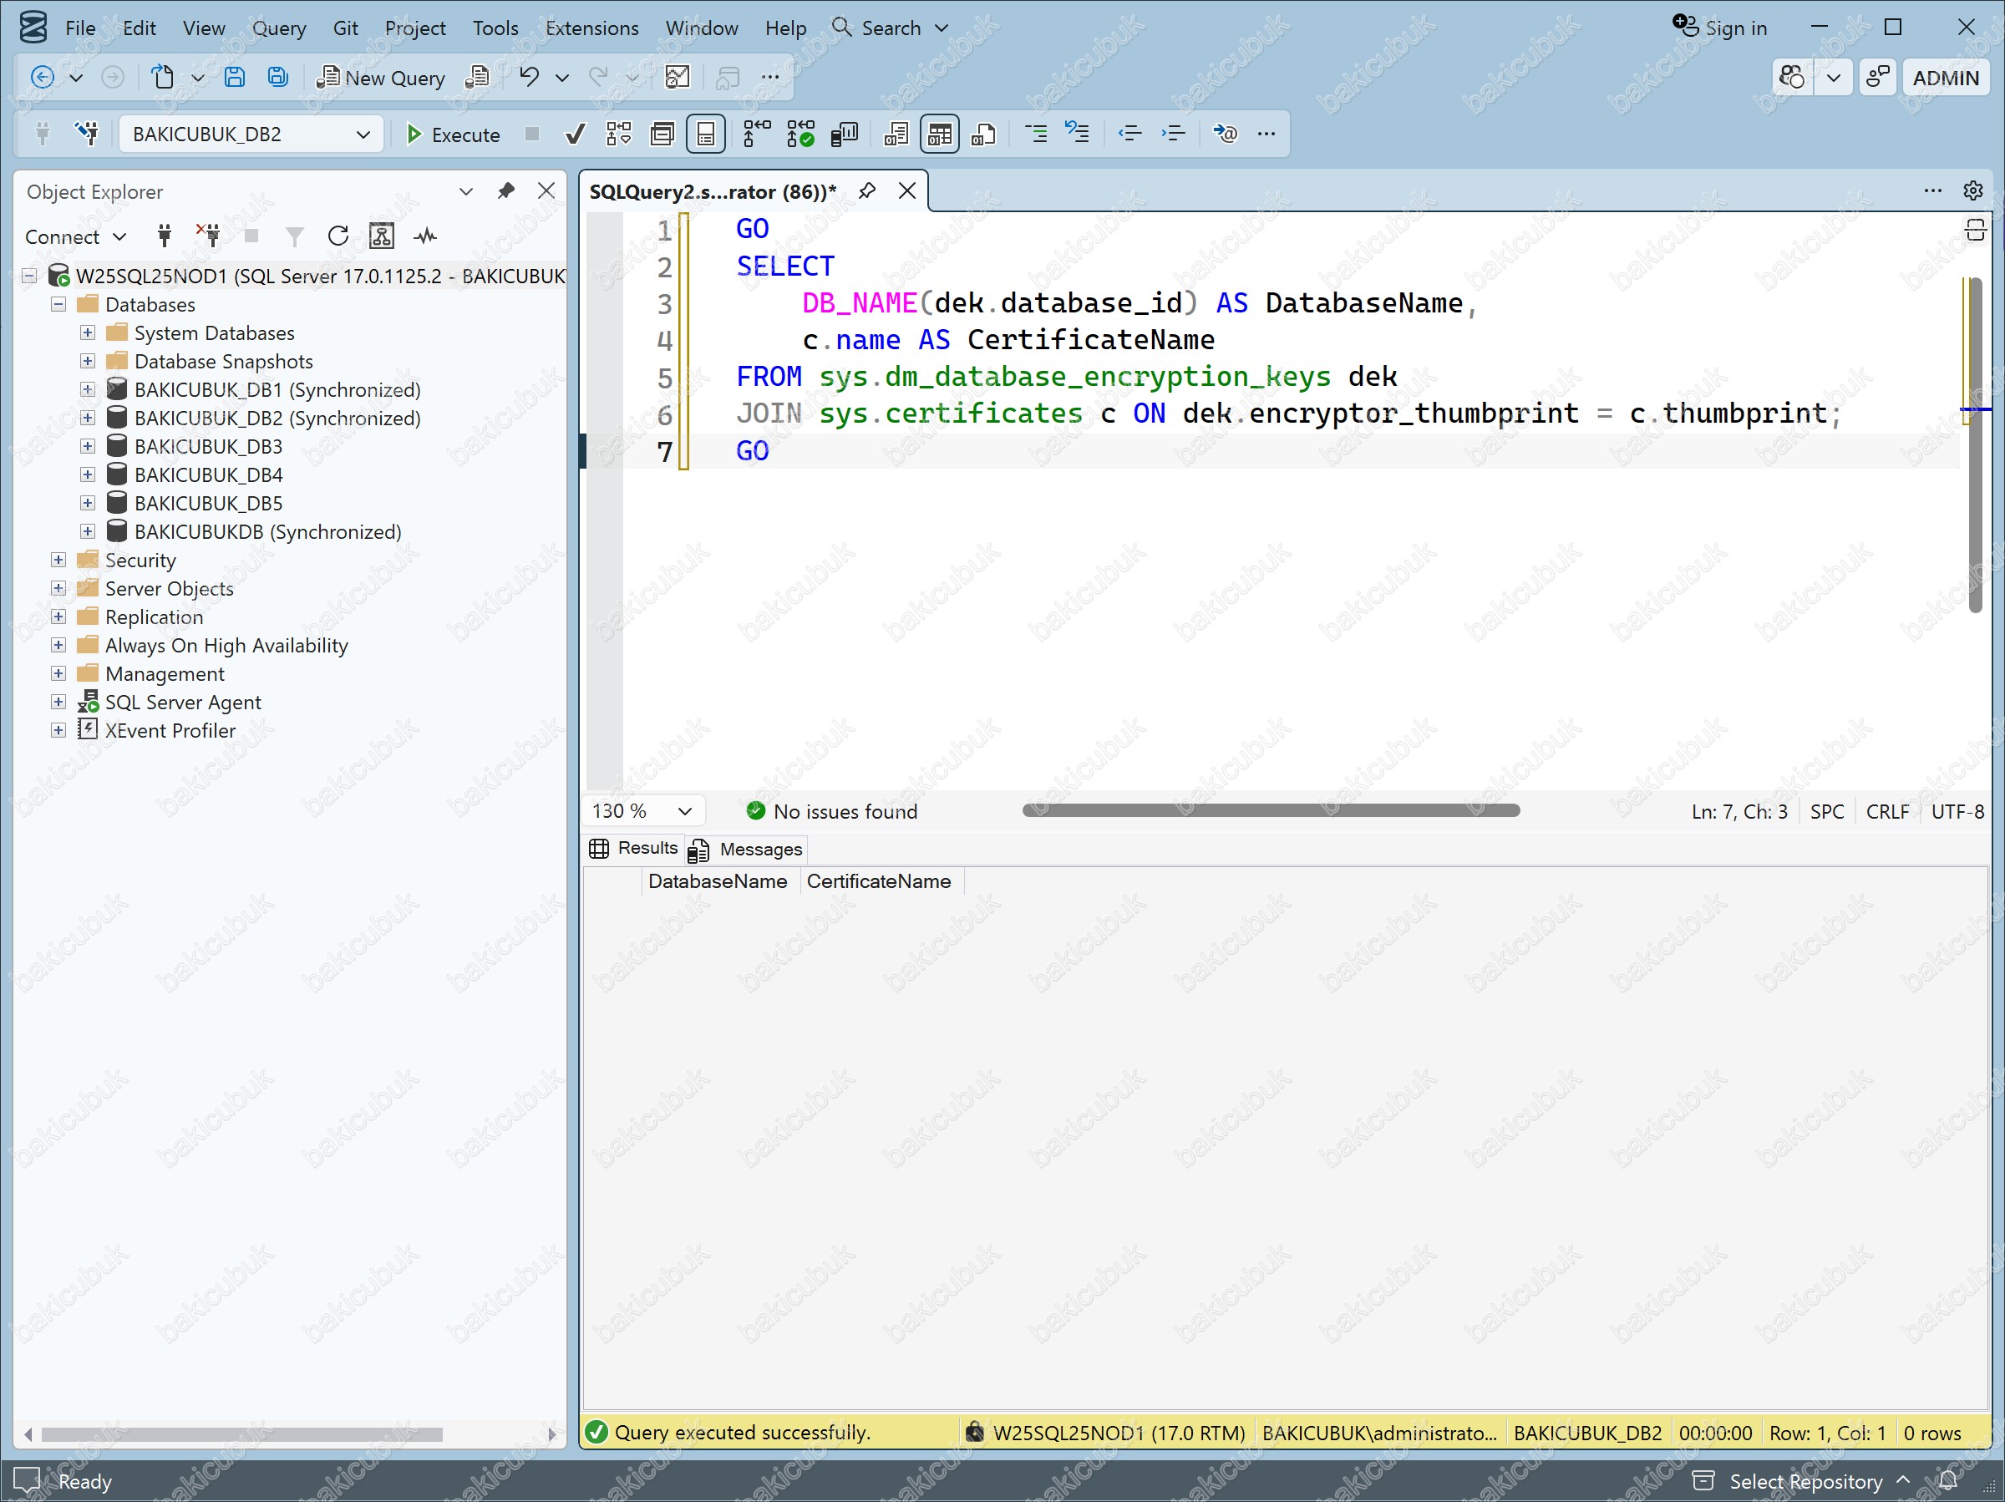Toggle Include Client Statistics
2005x1502 pixels.
845,134
